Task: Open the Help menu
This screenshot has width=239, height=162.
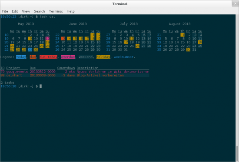Action: click(70, 11)
